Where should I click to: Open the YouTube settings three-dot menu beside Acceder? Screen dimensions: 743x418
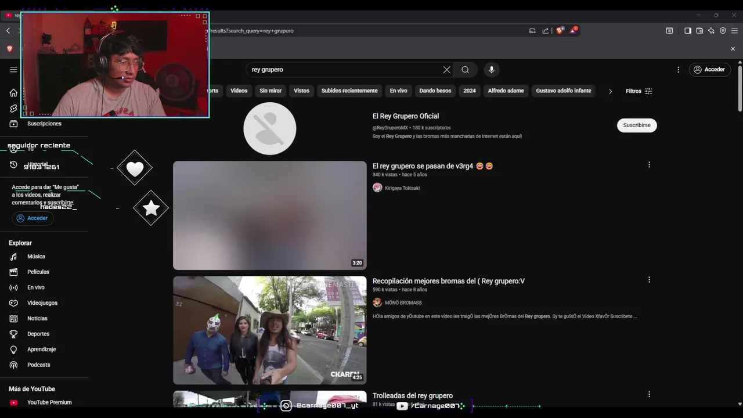pyautogui.click(x=678, y=70)
